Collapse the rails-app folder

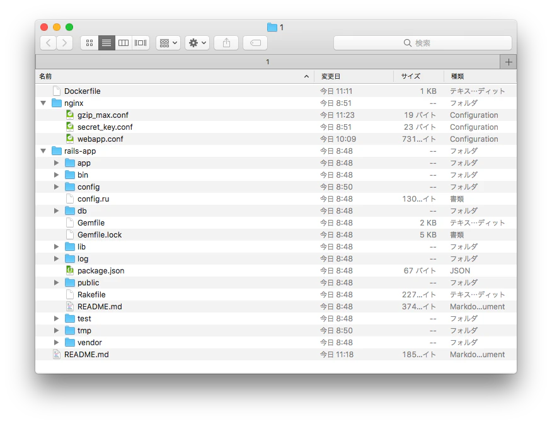(x=43, y=151)
